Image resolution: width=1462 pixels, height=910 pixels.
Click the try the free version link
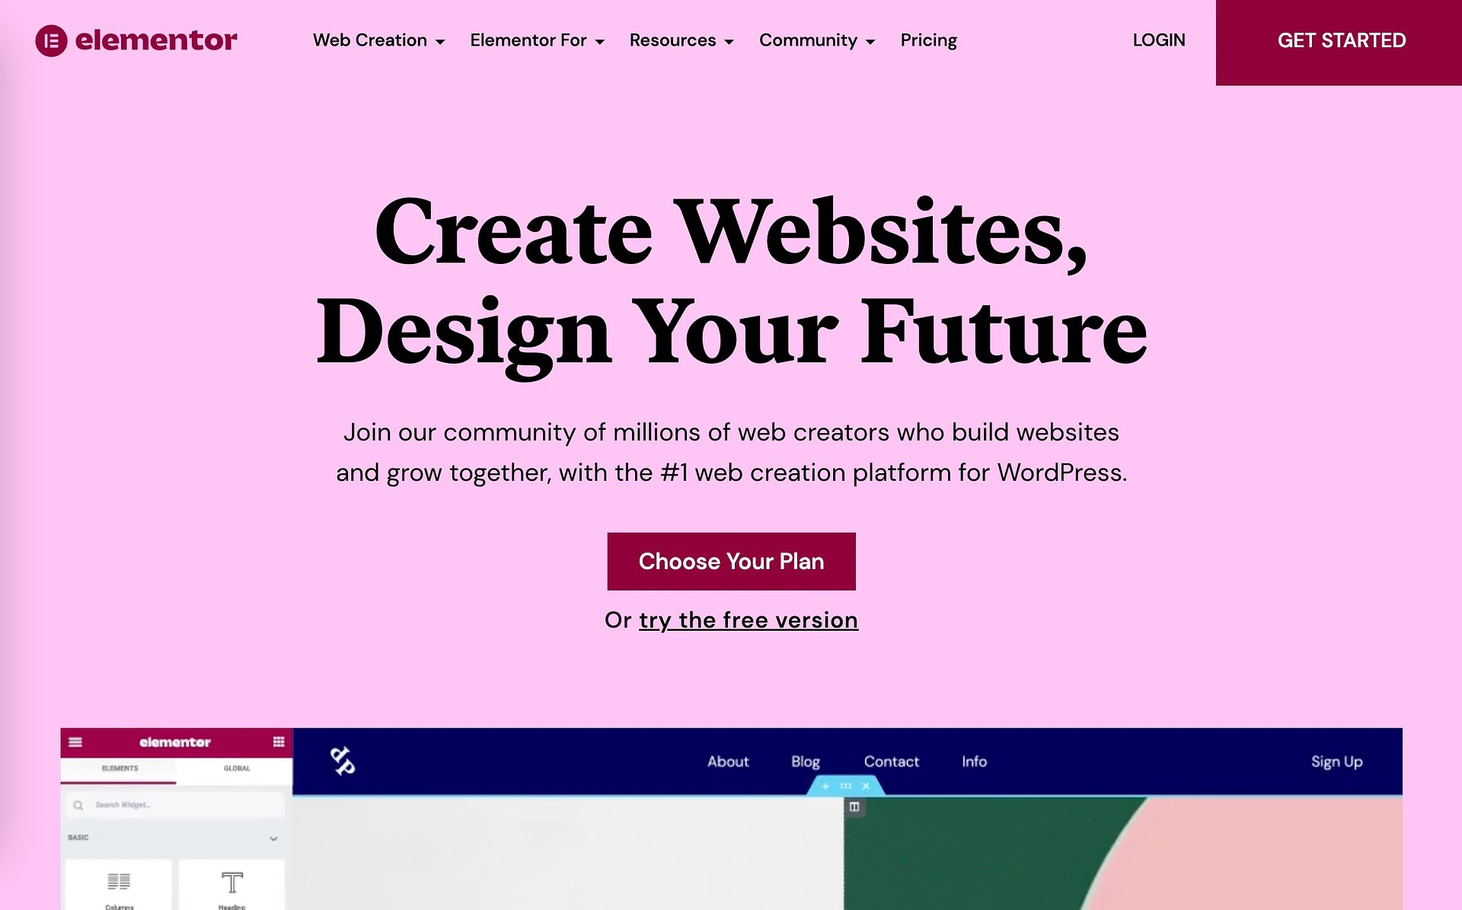748,619
